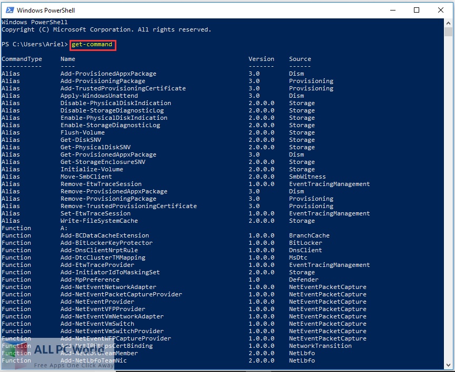
Task: Select the 'Get-StorageEnclosureSNV' alias
Action: 103,162
